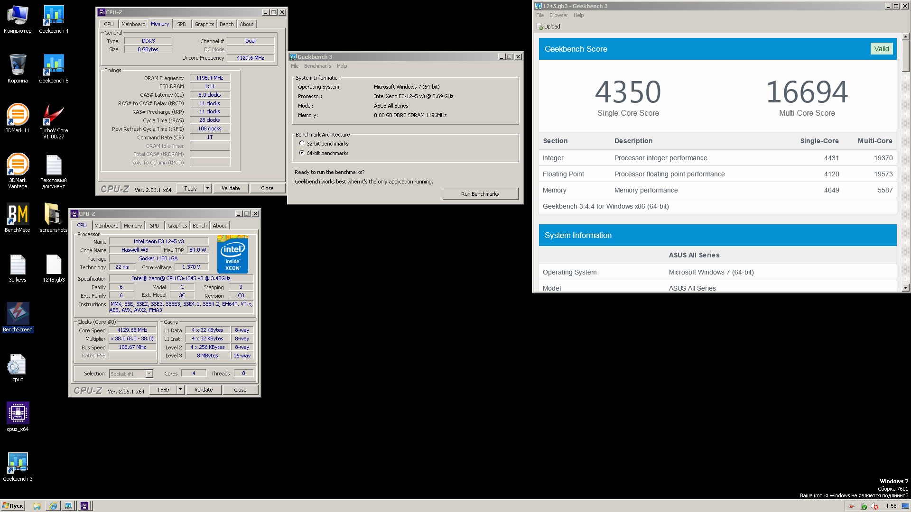Switch to Geekbench taskbar button
Image resolution: width=911 pixels, height=512 pixels.
(x=68, y=506)
